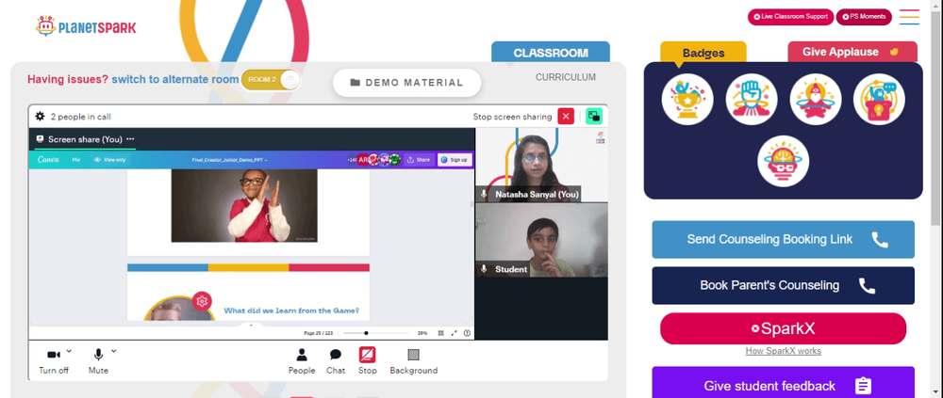Switch to the CURRICULUM tab
This screenshot has width=943, height=398.
[565, 77]
